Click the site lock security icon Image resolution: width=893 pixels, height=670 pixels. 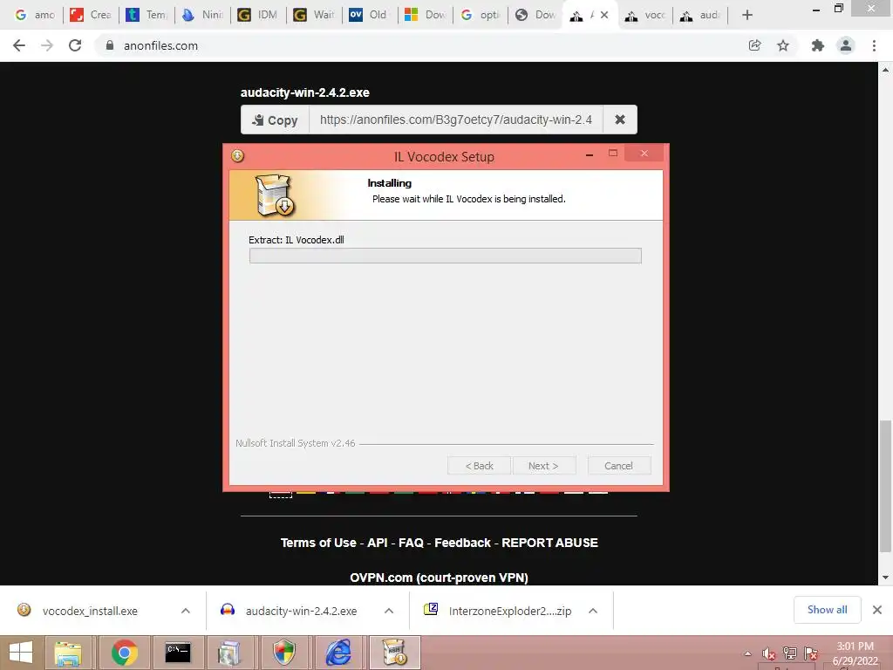click(x=110, y=45)
